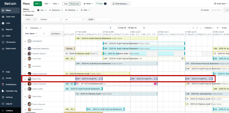Open the Edit menu

click(47, 4)
